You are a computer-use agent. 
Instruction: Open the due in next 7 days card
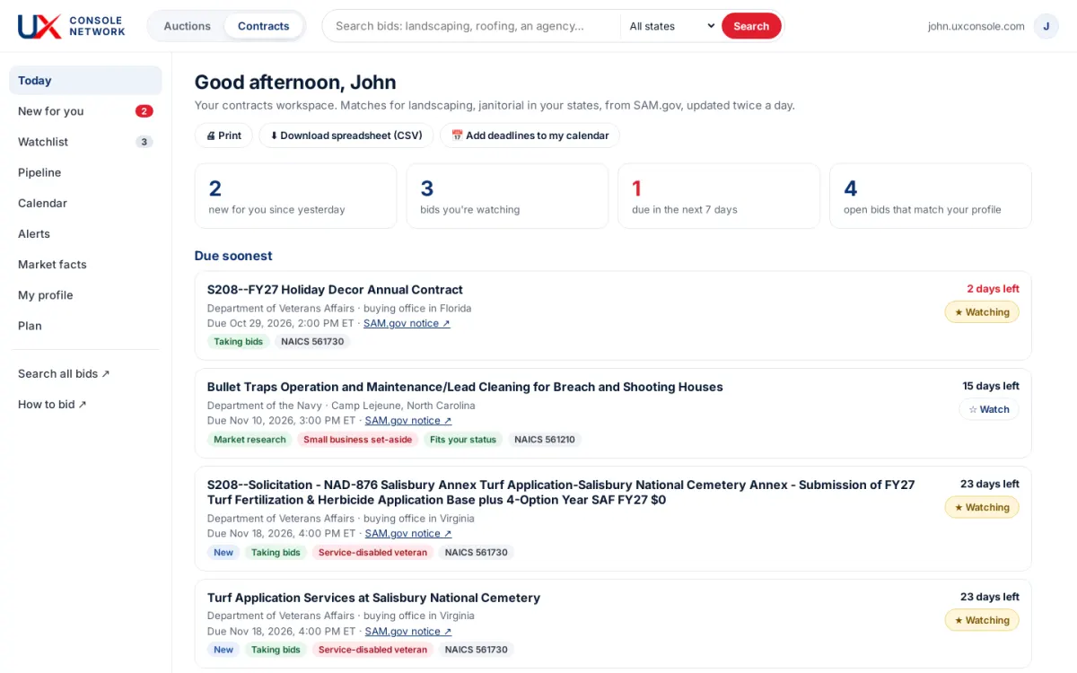pyautogui.click(x=719, y=196)
